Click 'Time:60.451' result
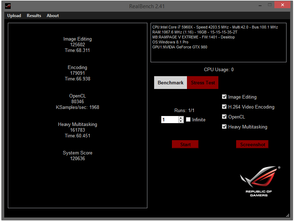Image resolution: width=294 pixels, height=221 pixels. tap(77, 136)
